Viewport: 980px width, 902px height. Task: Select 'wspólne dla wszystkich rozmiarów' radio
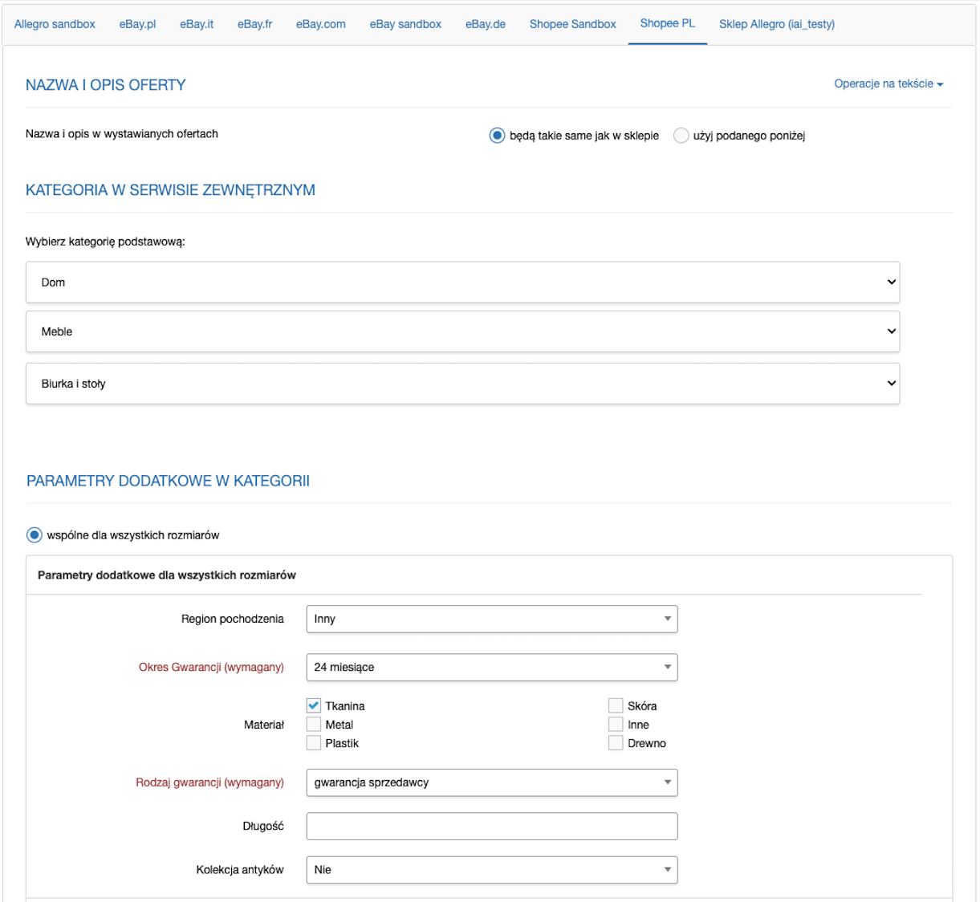[x=34, y=534]
